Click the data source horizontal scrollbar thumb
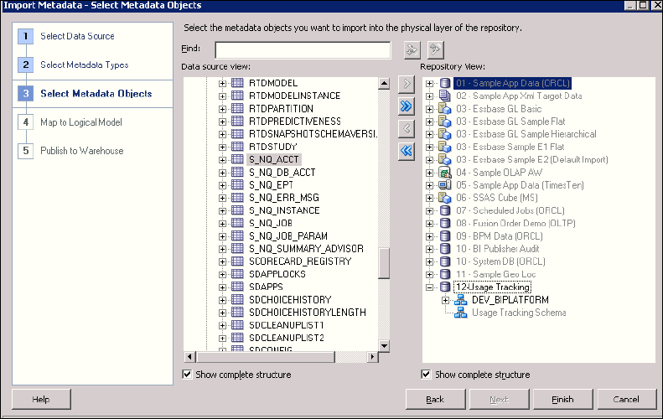The width and height of the screenshot is (663, 419). point(265,357)
